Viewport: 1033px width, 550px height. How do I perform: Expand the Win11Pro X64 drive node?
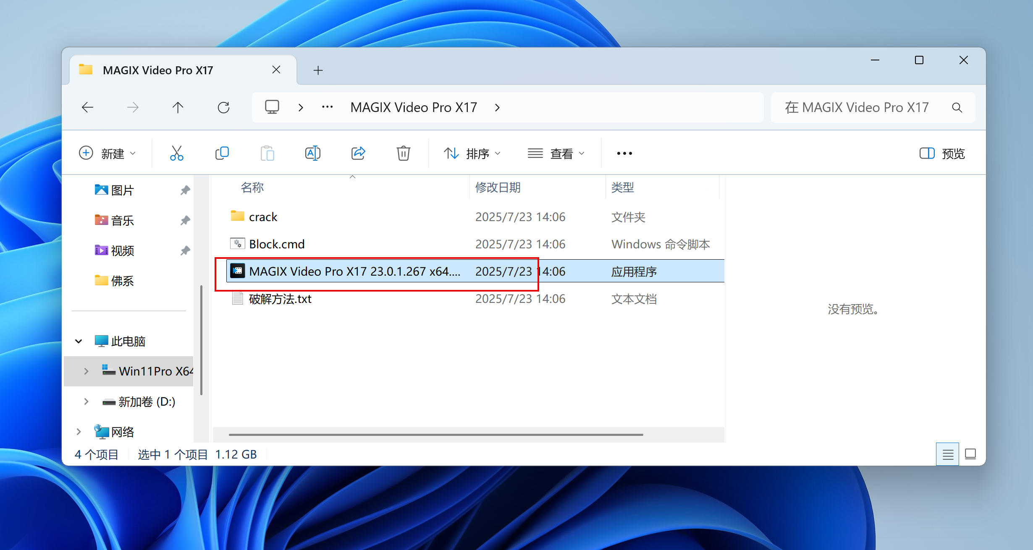click(86, 371)
